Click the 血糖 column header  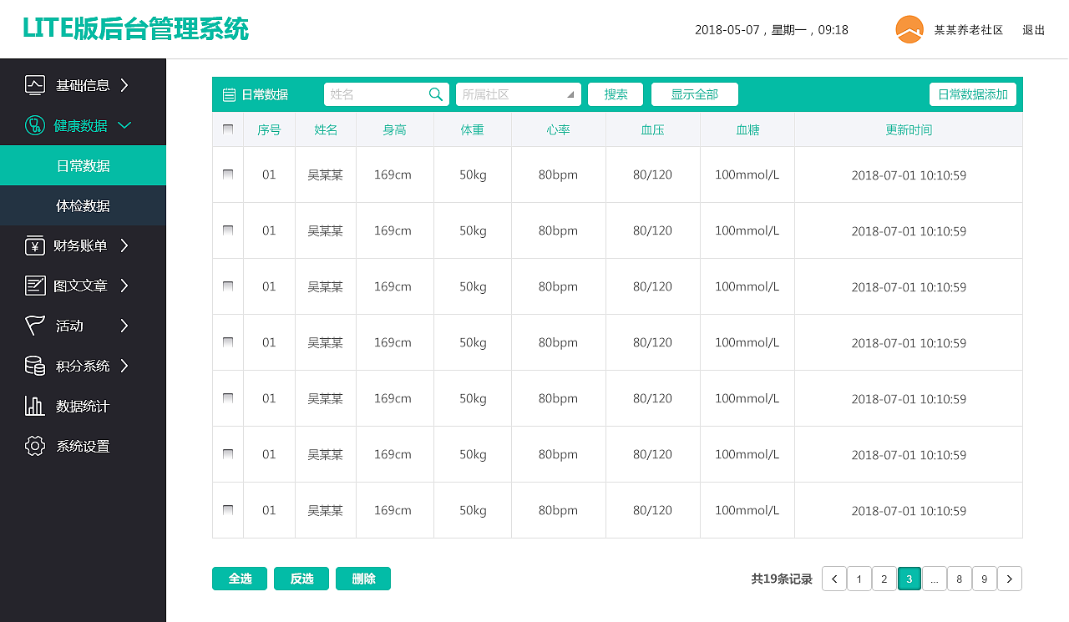tap(747, 129)
